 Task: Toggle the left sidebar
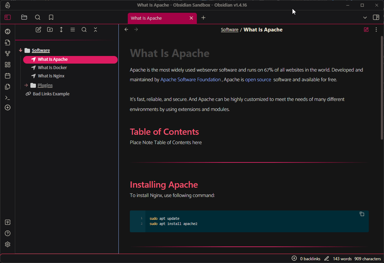click(8, 17)
